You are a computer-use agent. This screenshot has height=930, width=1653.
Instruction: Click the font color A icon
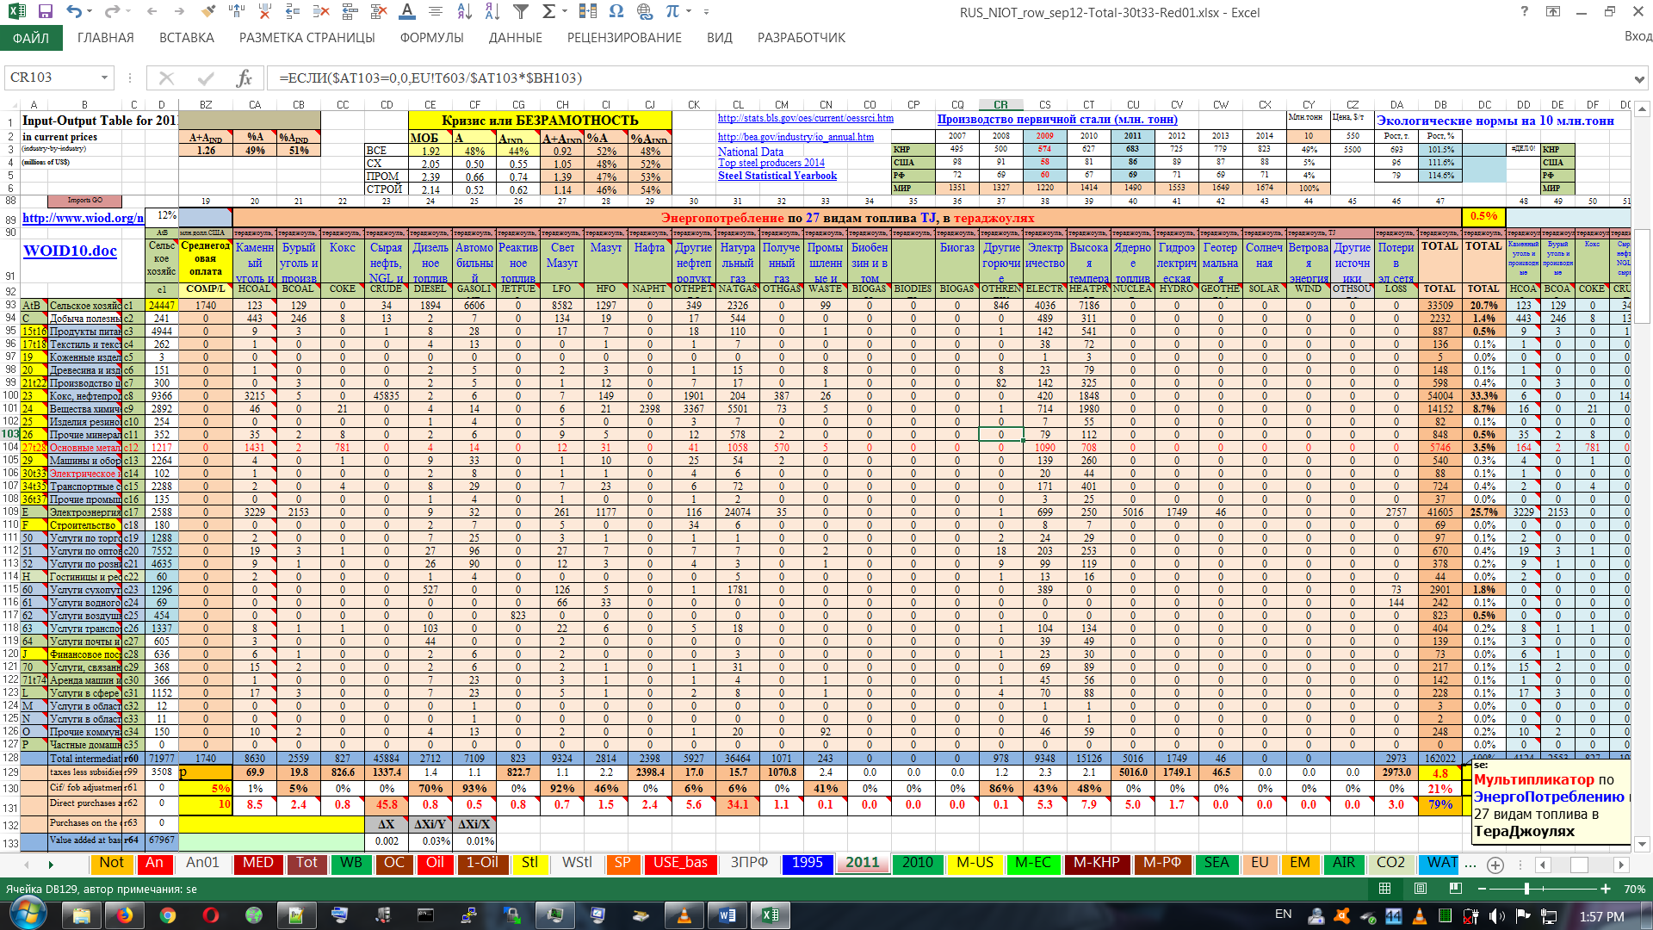tap(407, 12)
